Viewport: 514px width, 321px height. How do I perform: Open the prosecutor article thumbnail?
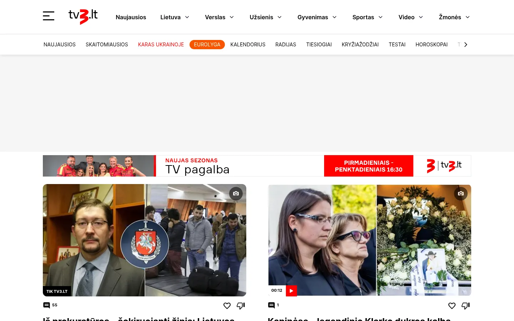[x=145, y=240]
